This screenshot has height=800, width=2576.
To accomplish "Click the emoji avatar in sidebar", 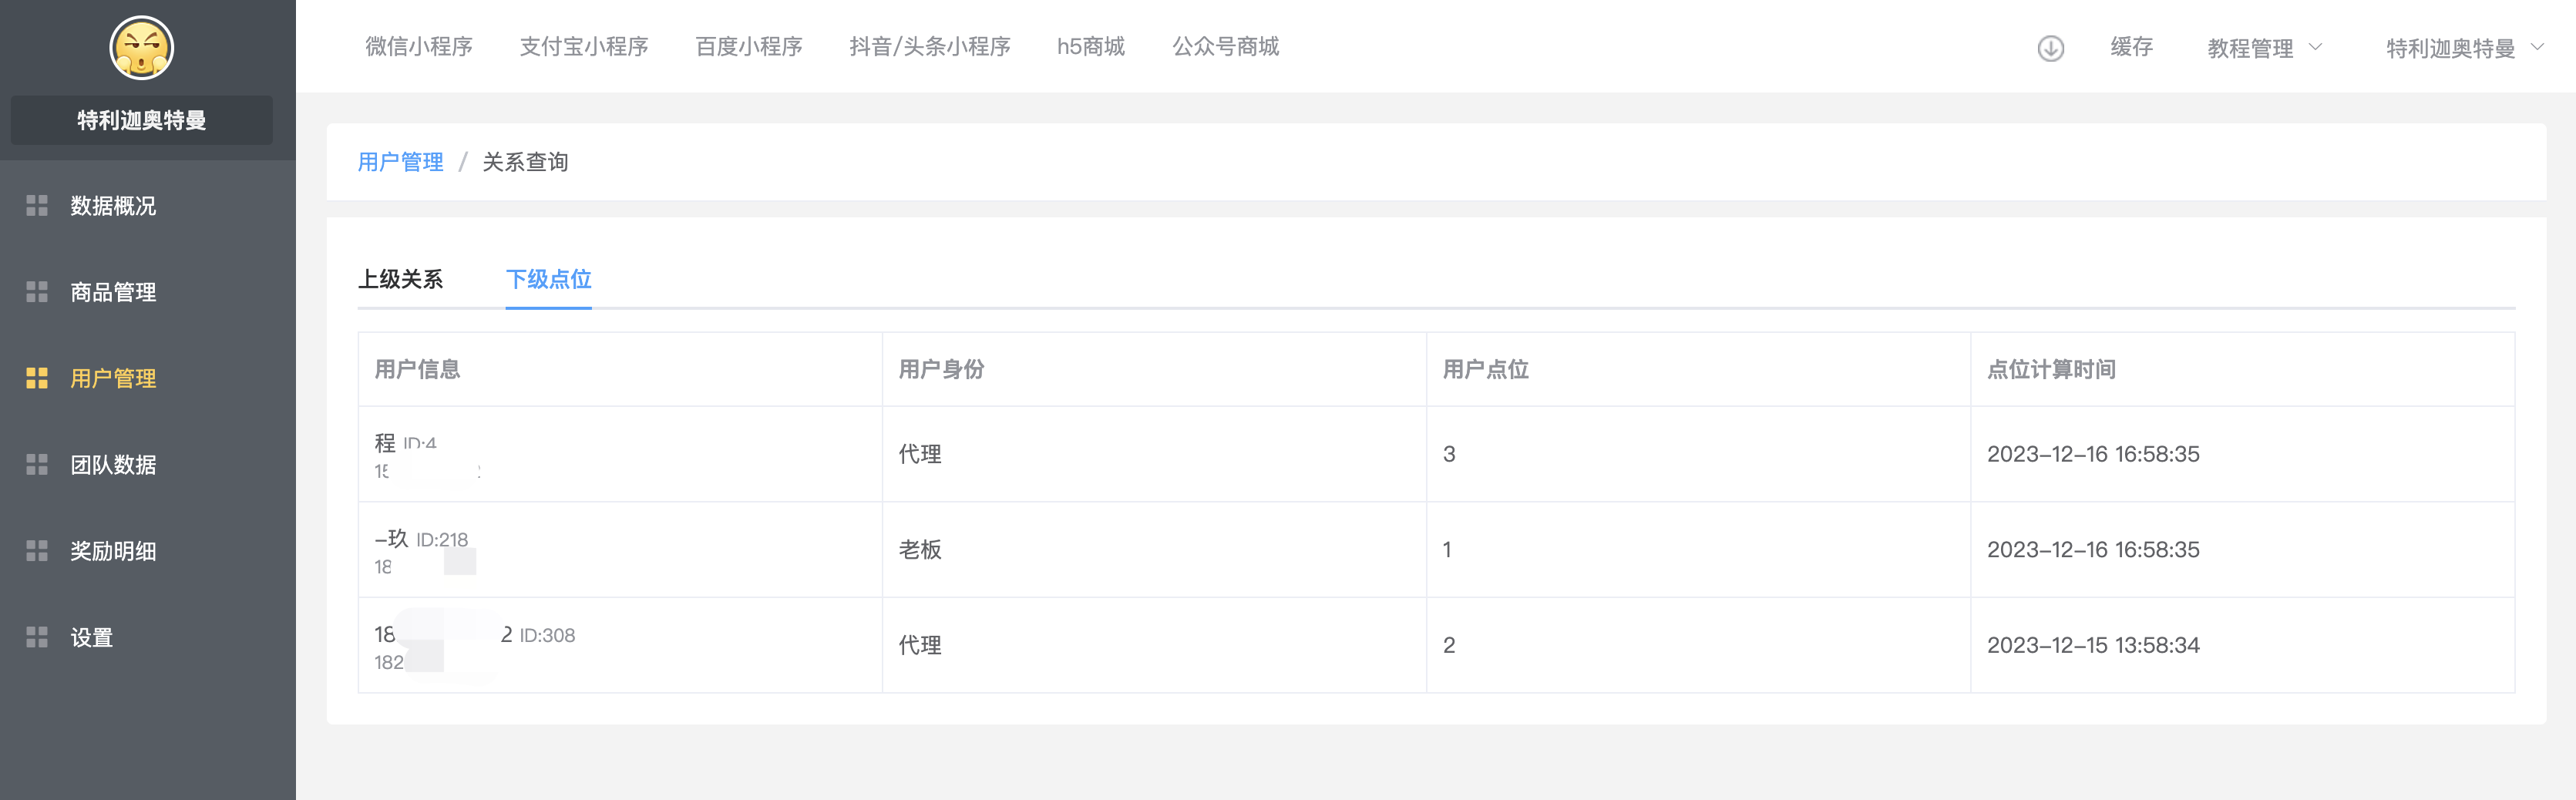I will click(x=141, y=47).
